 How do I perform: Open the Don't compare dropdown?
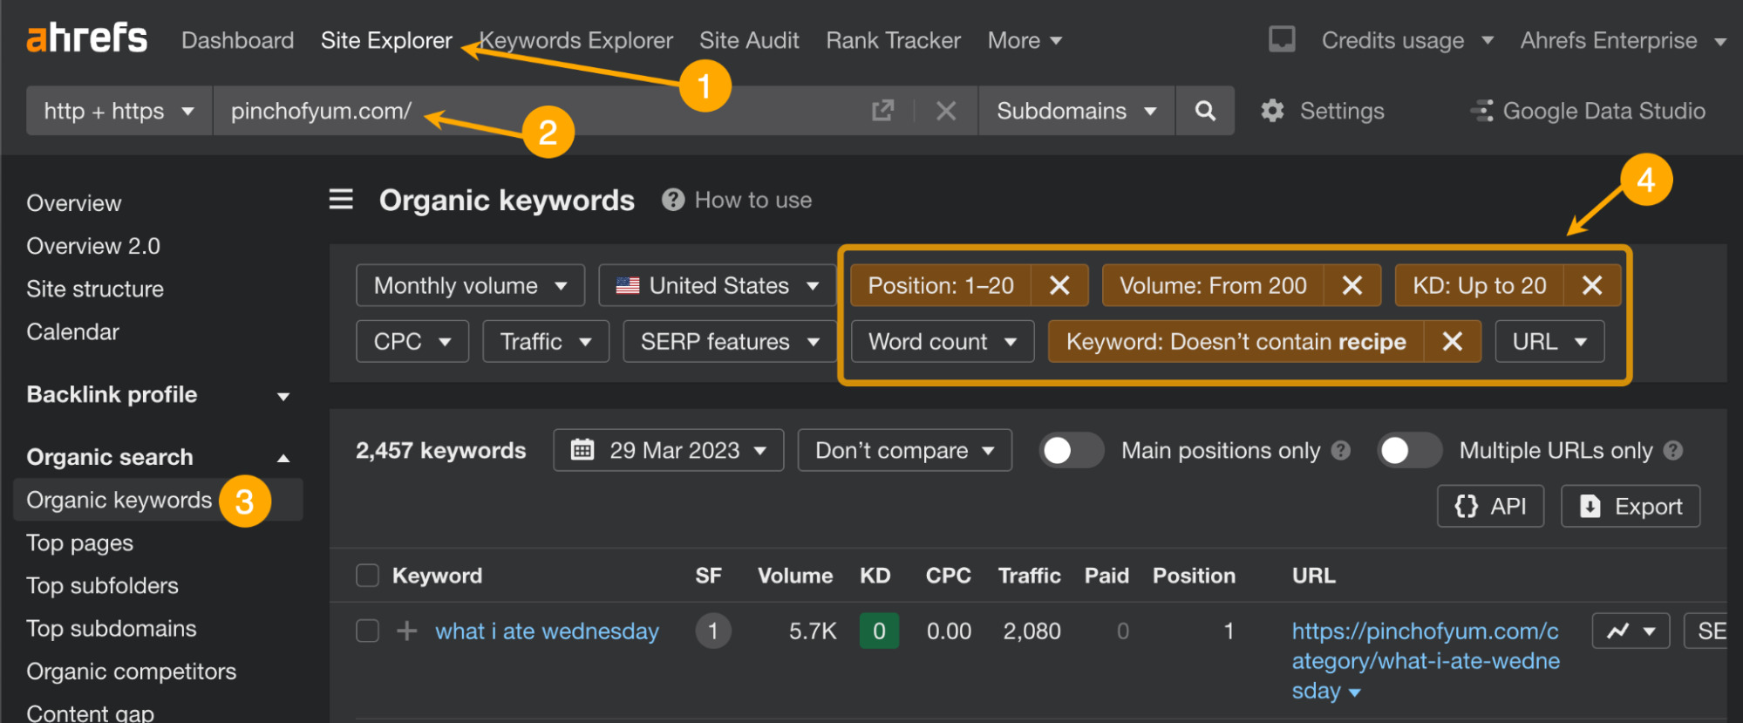904,450
